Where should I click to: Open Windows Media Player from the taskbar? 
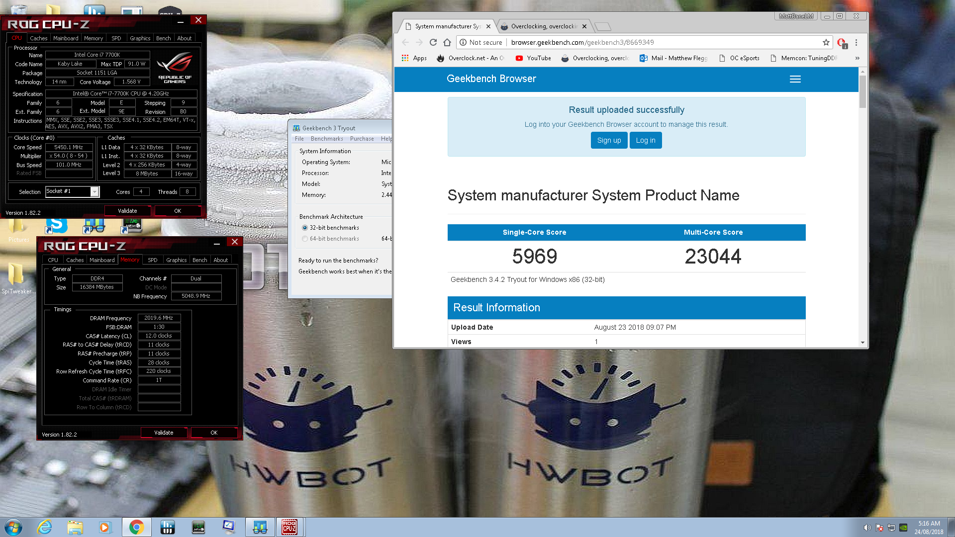(105, 527)
